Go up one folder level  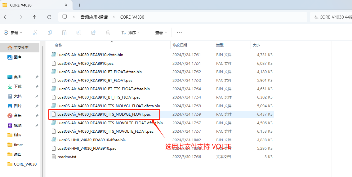[34, 17]
